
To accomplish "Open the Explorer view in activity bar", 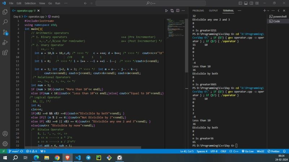I will [5, 12].
